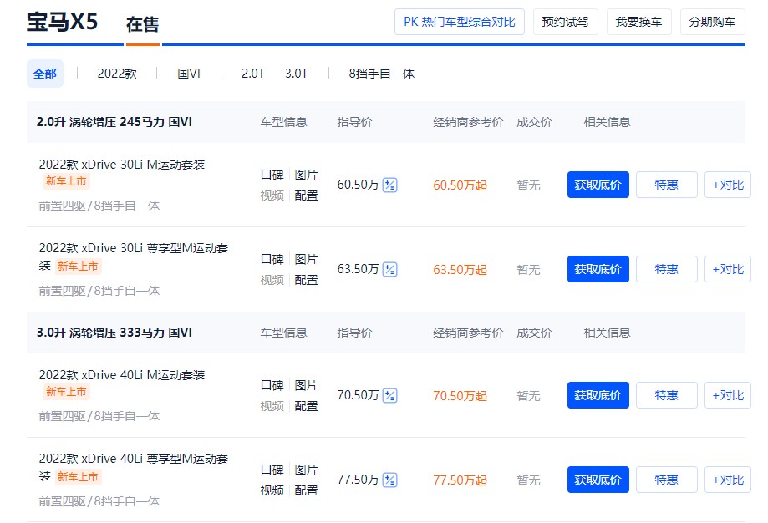
Task: Open PK 热门车型综合对比 comparison
Action: 460,22
